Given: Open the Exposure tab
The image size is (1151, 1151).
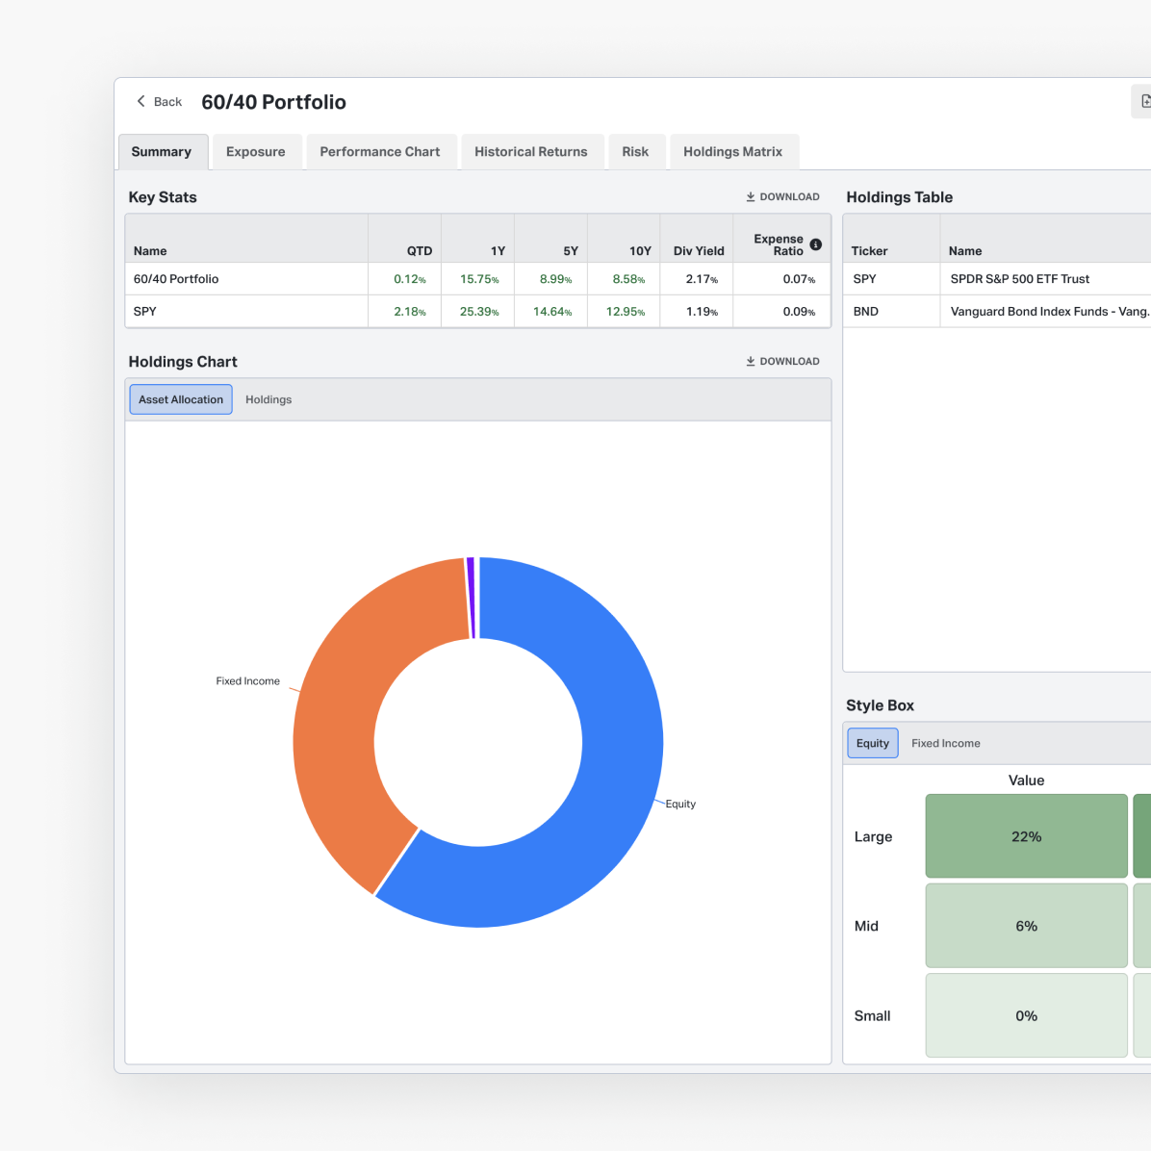Looking at the screenshot, I should (255, 152).
